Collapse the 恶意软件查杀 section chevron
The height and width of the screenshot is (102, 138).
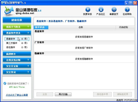(x=28, y=33)
